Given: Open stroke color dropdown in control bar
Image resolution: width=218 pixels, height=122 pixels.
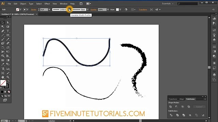Looking at the screenshot, I should click(27, 9).
